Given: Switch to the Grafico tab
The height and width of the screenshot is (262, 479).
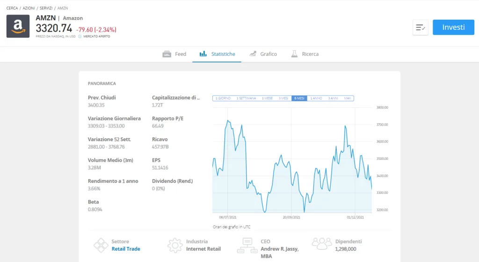Looking at the screenshot, I should point(263,54).
